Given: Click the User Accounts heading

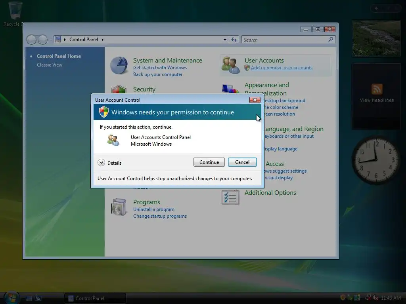Looking at the screenshot, I should click(x=264, y=60).
